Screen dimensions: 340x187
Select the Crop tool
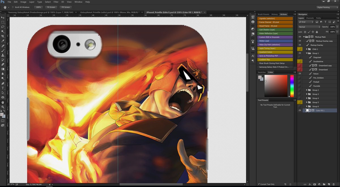pyautogui.click(x=3, y=36)
